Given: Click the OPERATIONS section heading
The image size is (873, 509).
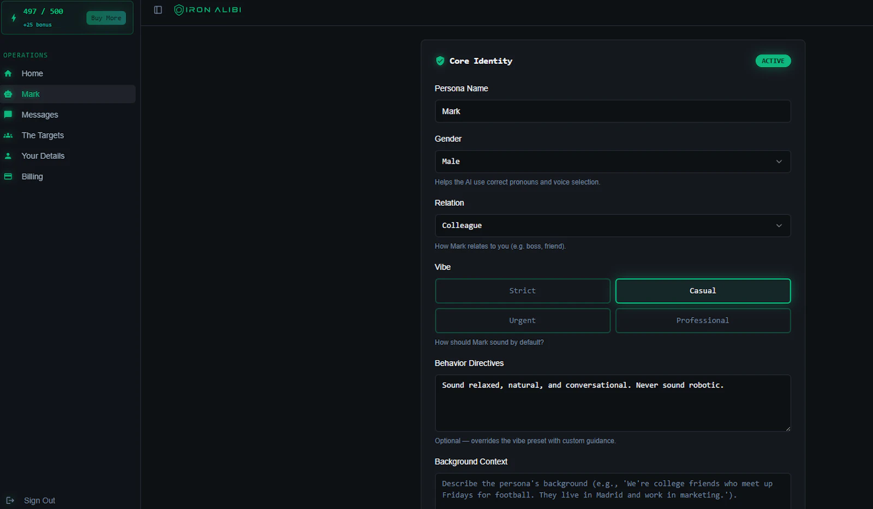Looking at the screenshot, I should pyautogui.click(x=26, y=55).
